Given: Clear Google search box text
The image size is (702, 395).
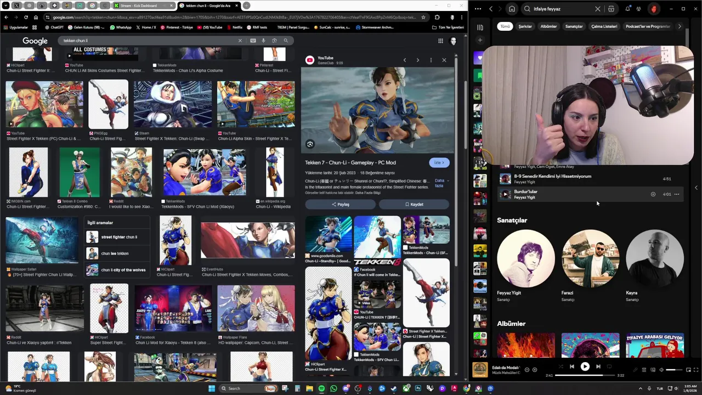Looking at the screenshot, I should pos(240,41).
